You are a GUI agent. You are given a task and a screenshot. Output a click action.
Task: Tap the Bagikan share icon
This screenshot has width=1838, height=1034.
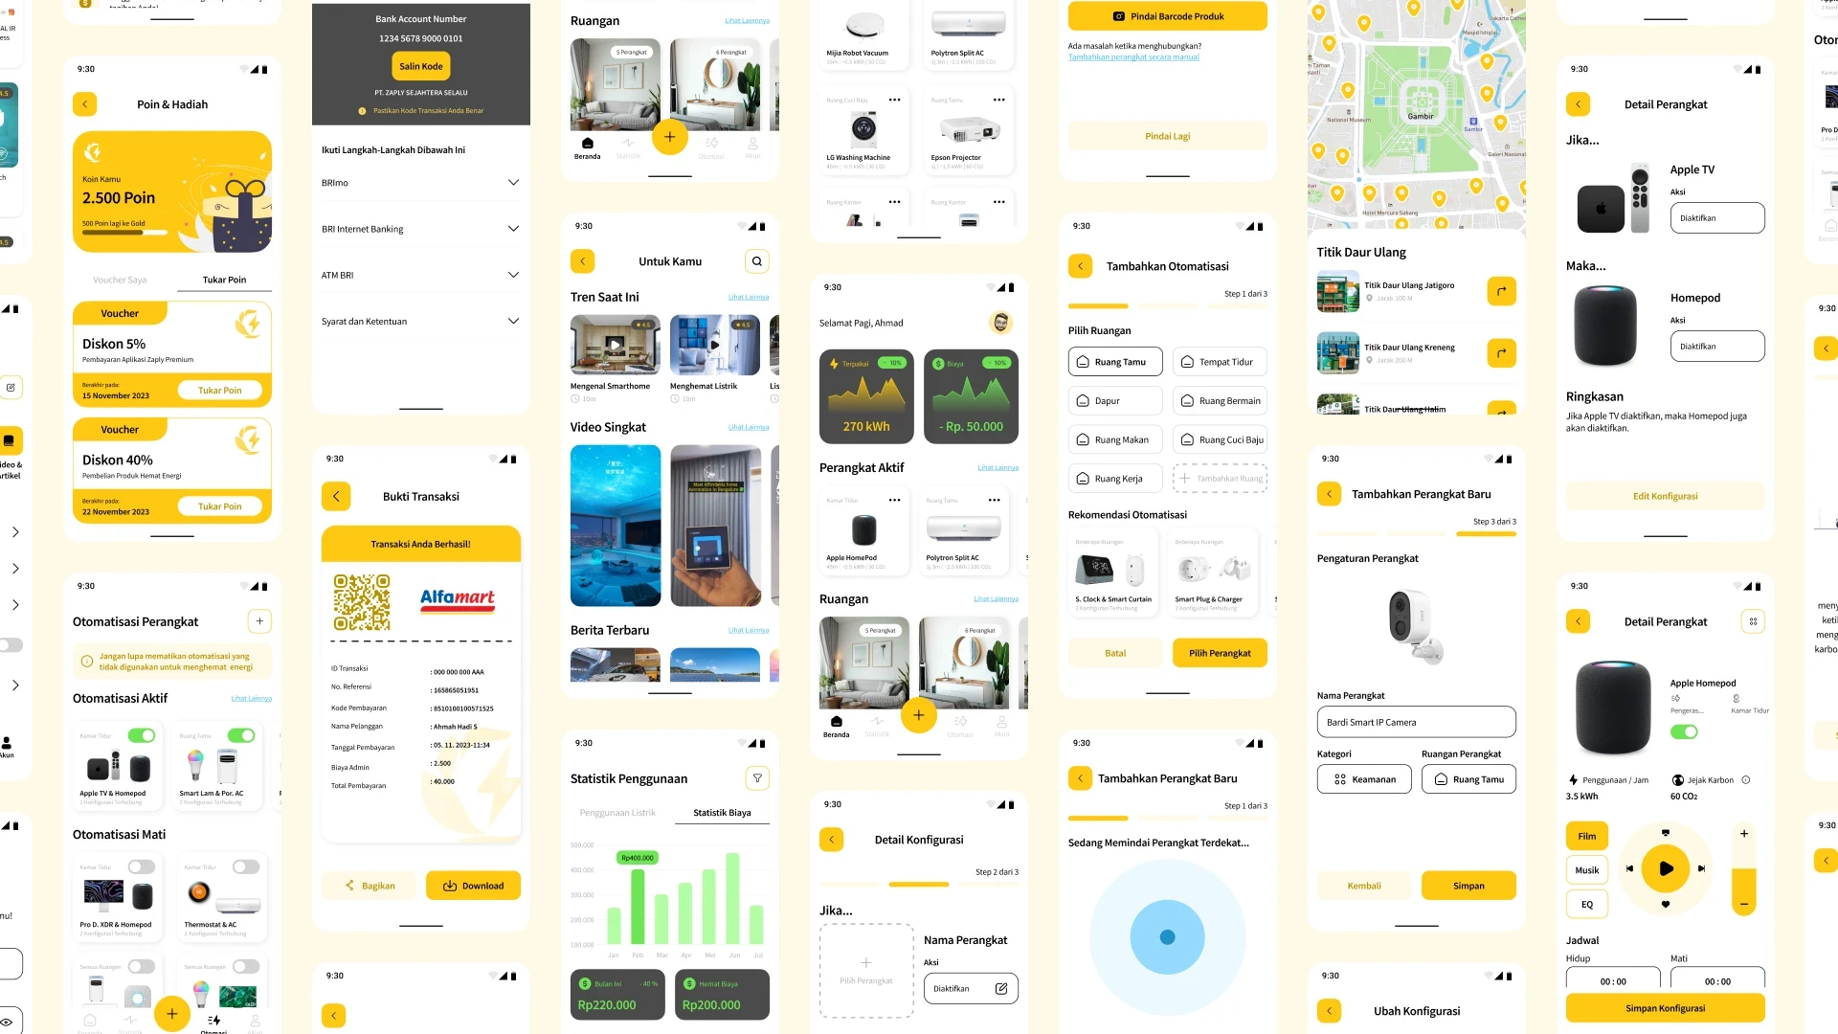point(352,885)
